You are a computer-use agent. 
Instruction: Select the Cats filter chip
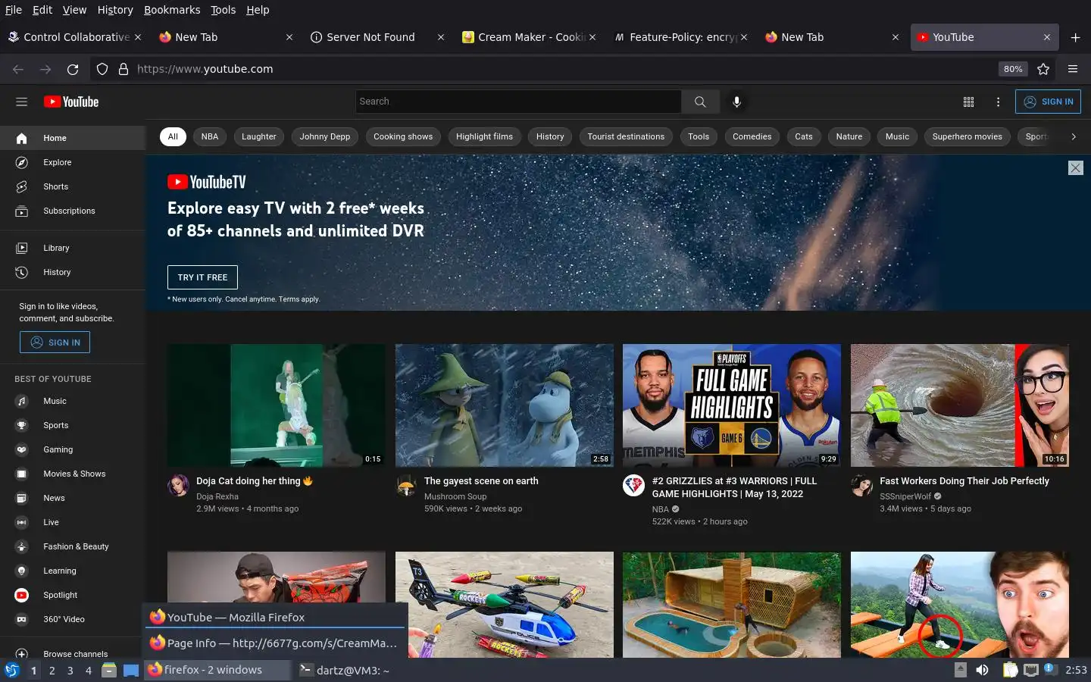tap(804, 136)
